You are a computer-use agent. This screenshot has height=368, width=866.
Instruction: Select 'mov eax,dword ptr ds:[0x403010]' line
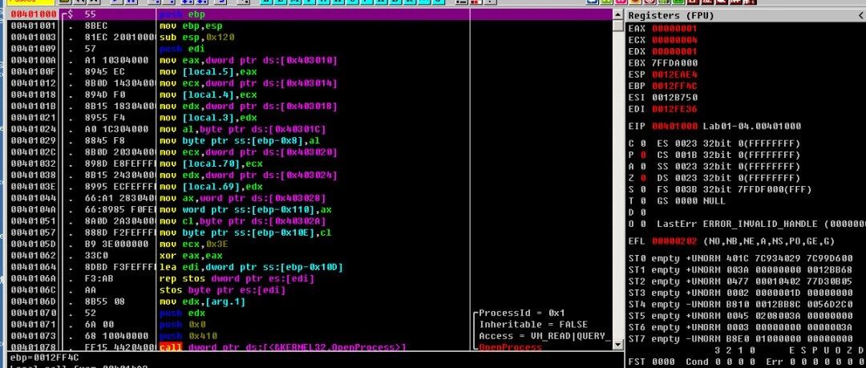(x=248, y=60)
